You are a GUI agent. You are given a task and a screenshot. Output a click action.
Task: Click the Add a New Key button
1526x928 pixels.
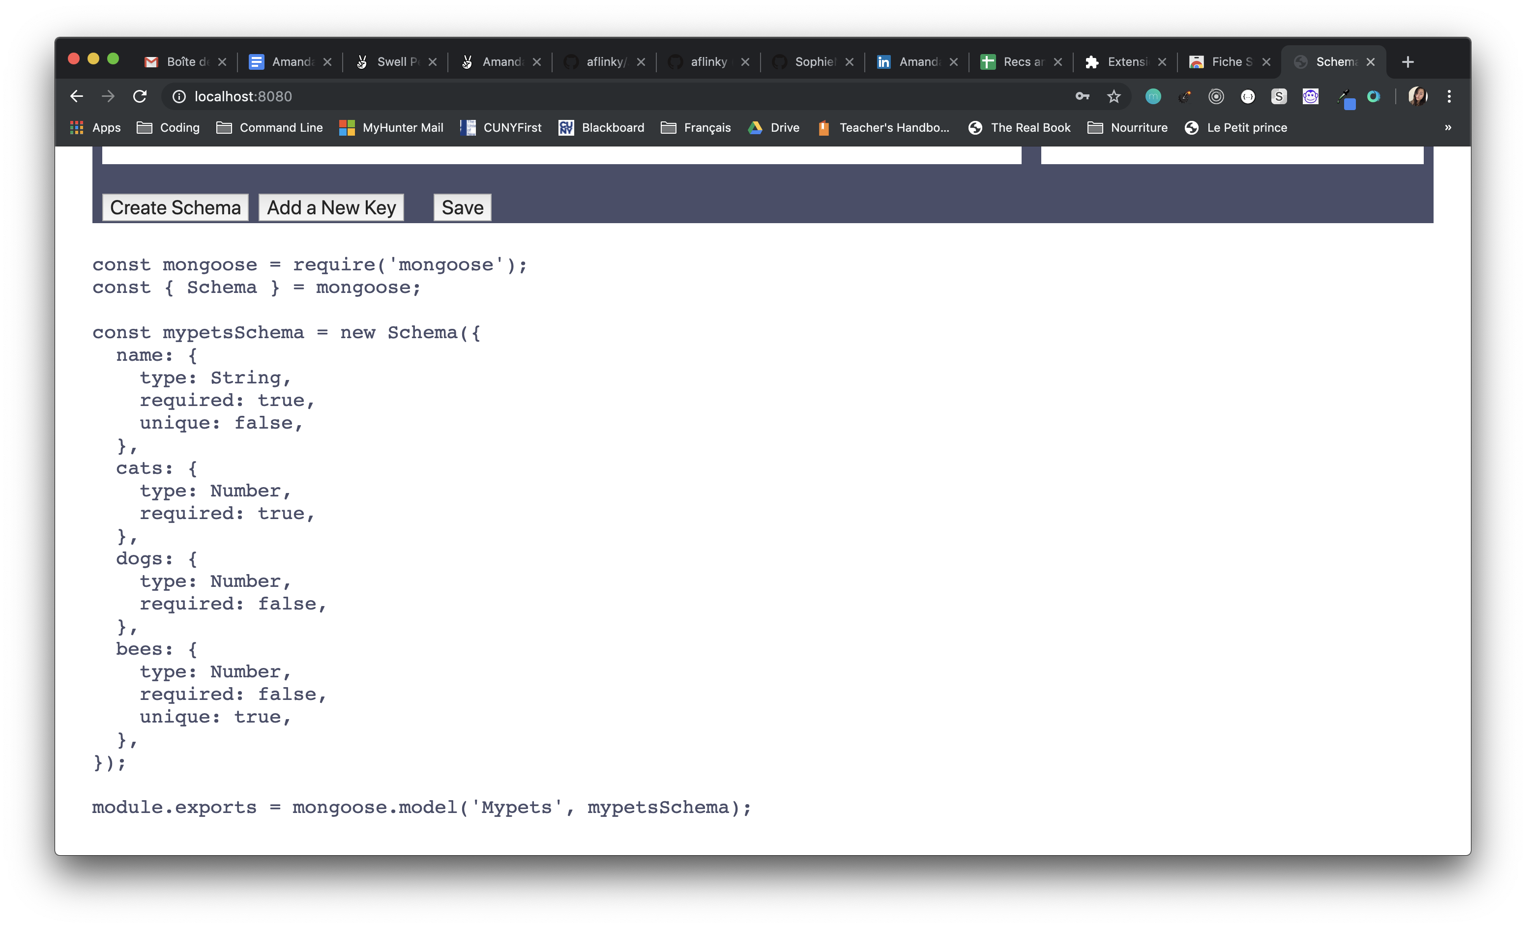coord(331,208)
